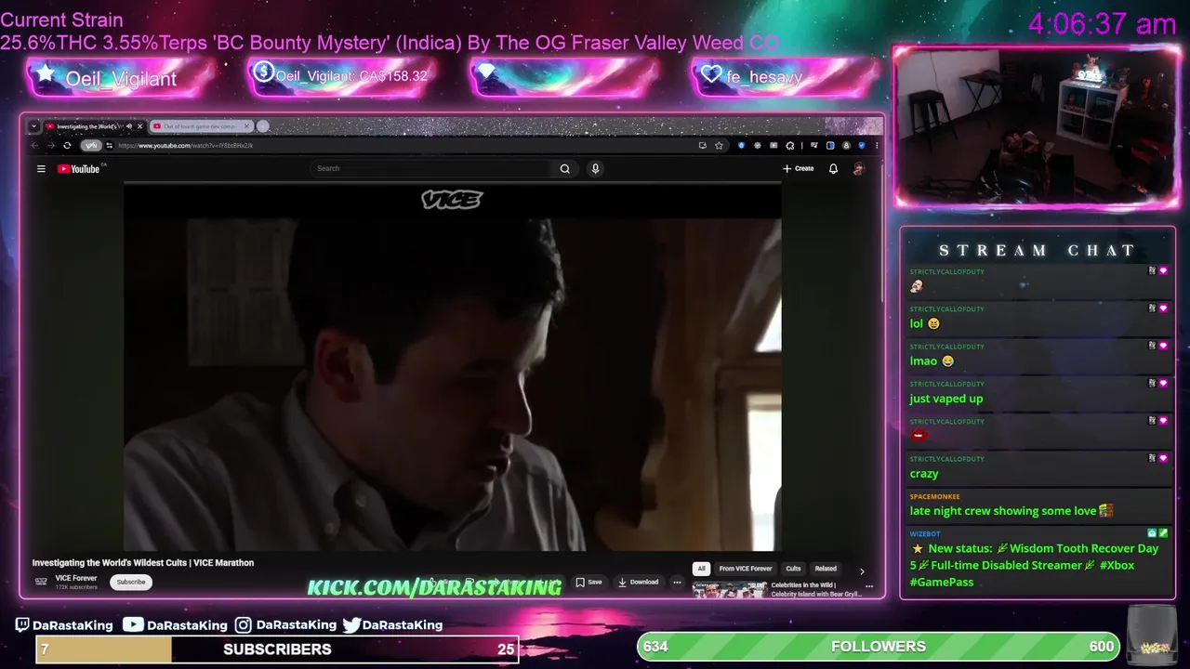The width and height of the screenshot is (1190, 669).
Task: Open the browser tab search dropdown
Action: (33, 125)
